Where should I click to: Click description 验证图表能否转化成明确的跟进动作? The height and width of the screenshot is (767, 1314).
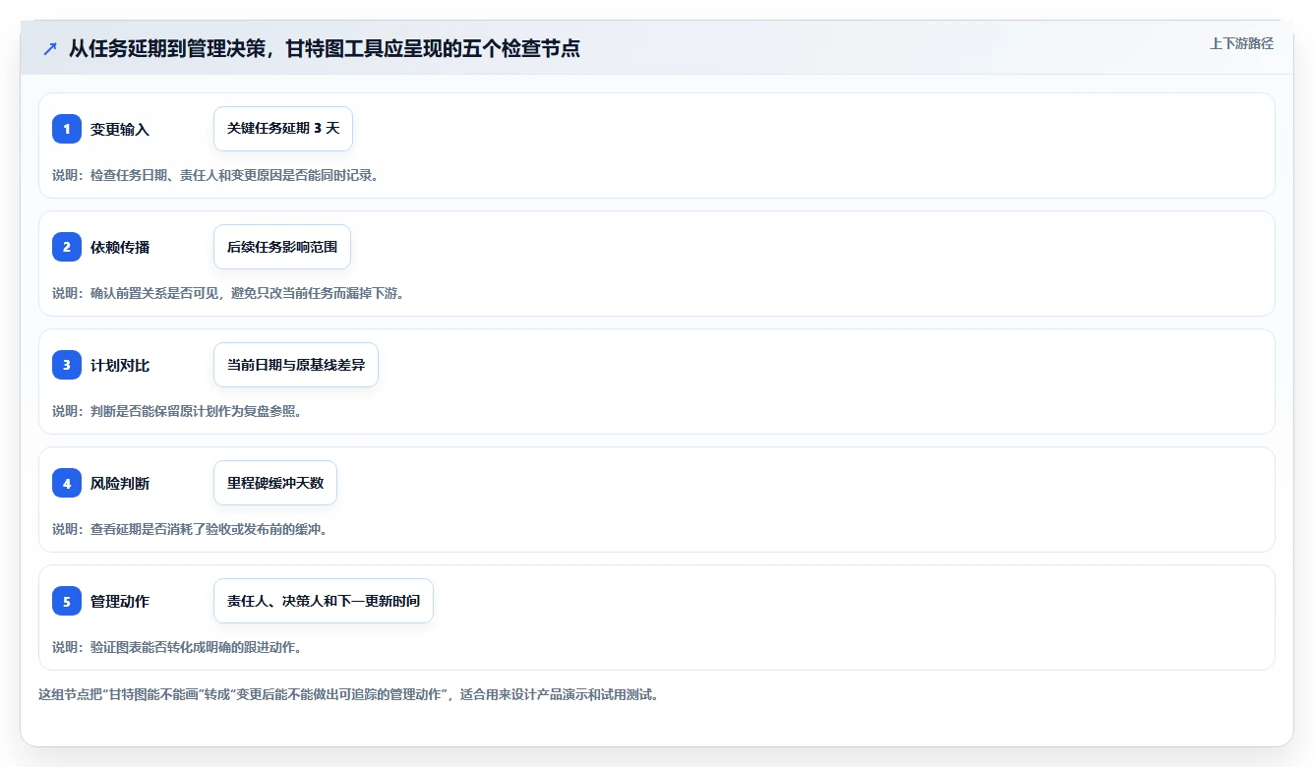(x=177, y=647)
